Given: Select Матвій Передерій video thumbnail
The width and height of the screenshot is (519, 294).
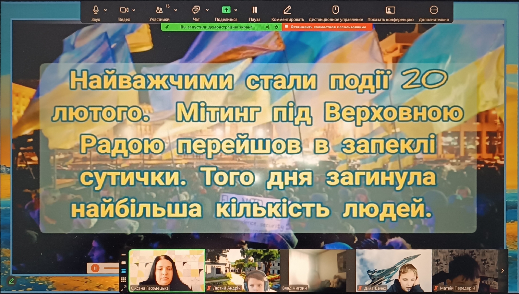Looking at the screenshot, I should (465, 271).
